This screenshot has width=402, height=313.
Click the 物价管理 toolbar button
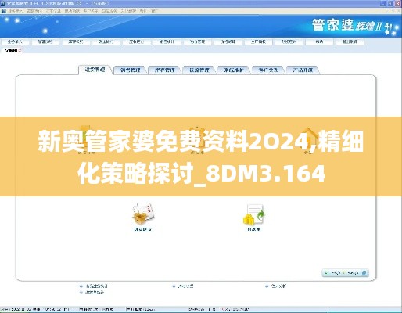point(197,41)
